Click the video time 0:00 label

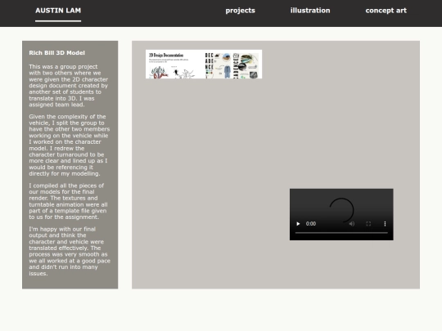[x=311, y=224]
